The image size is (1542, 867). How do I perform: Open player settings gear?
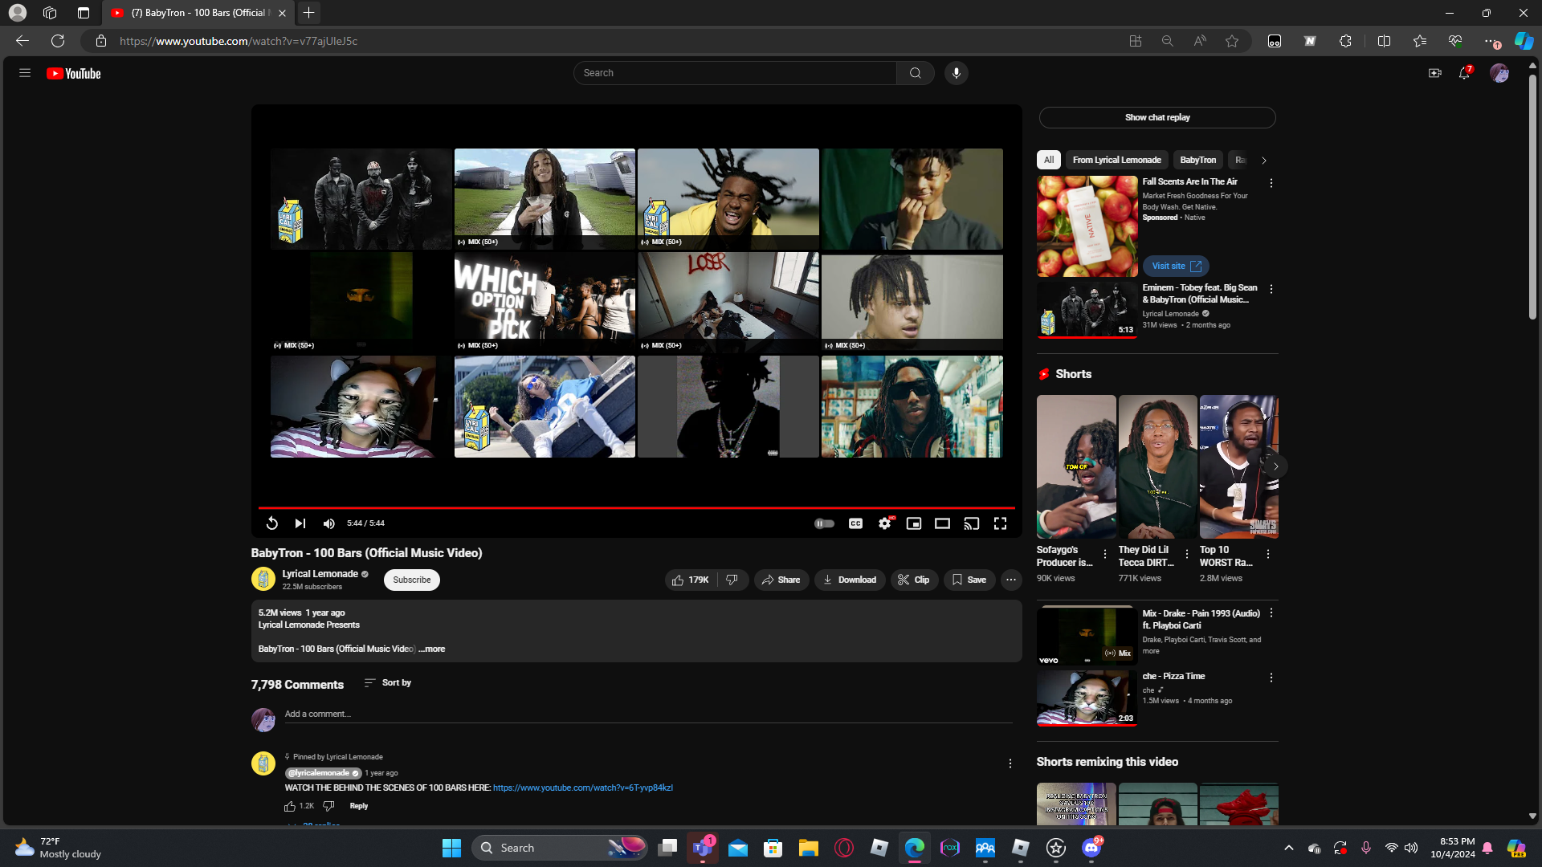[884, 523]
